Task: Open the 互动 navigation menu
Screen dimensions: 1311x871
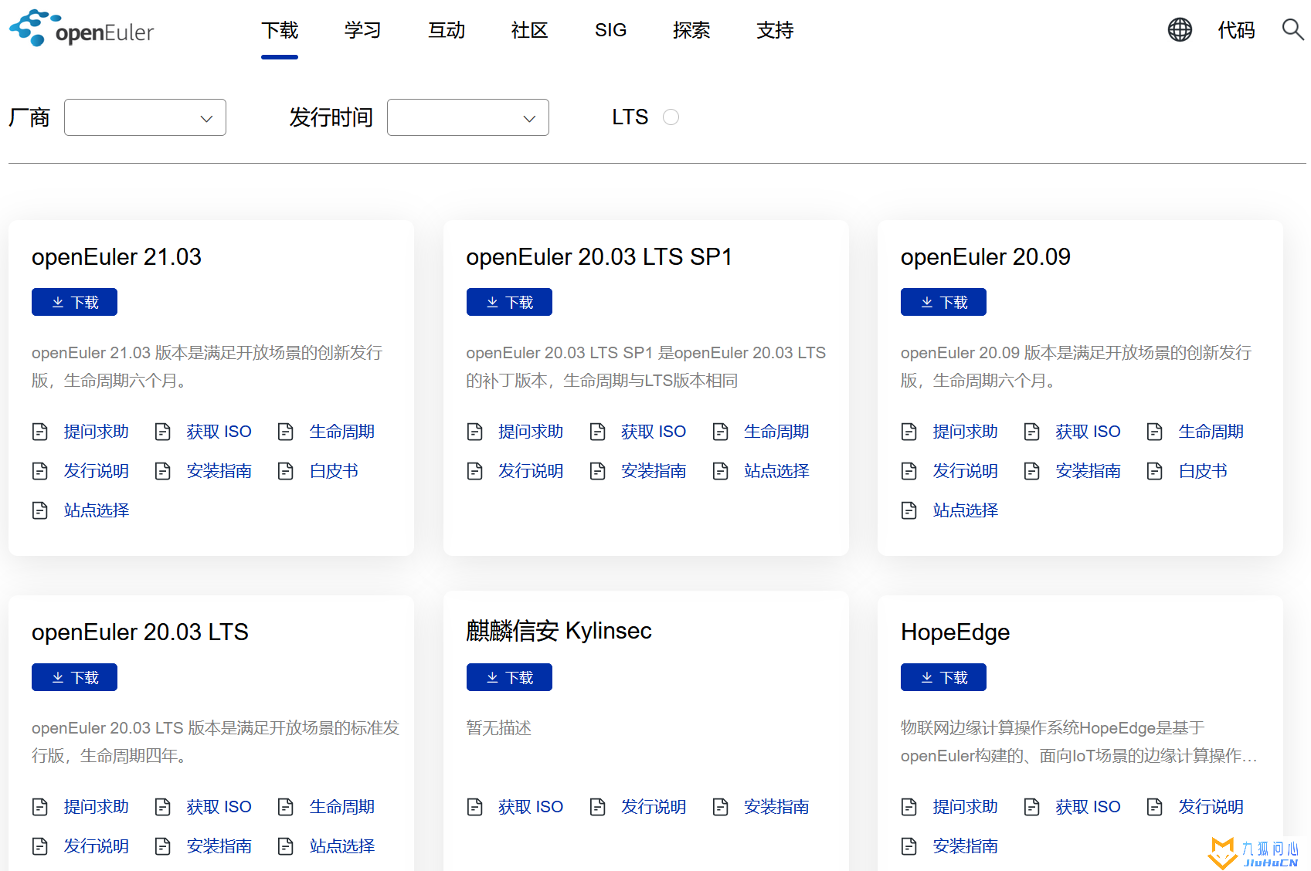Action: point(447,30)
